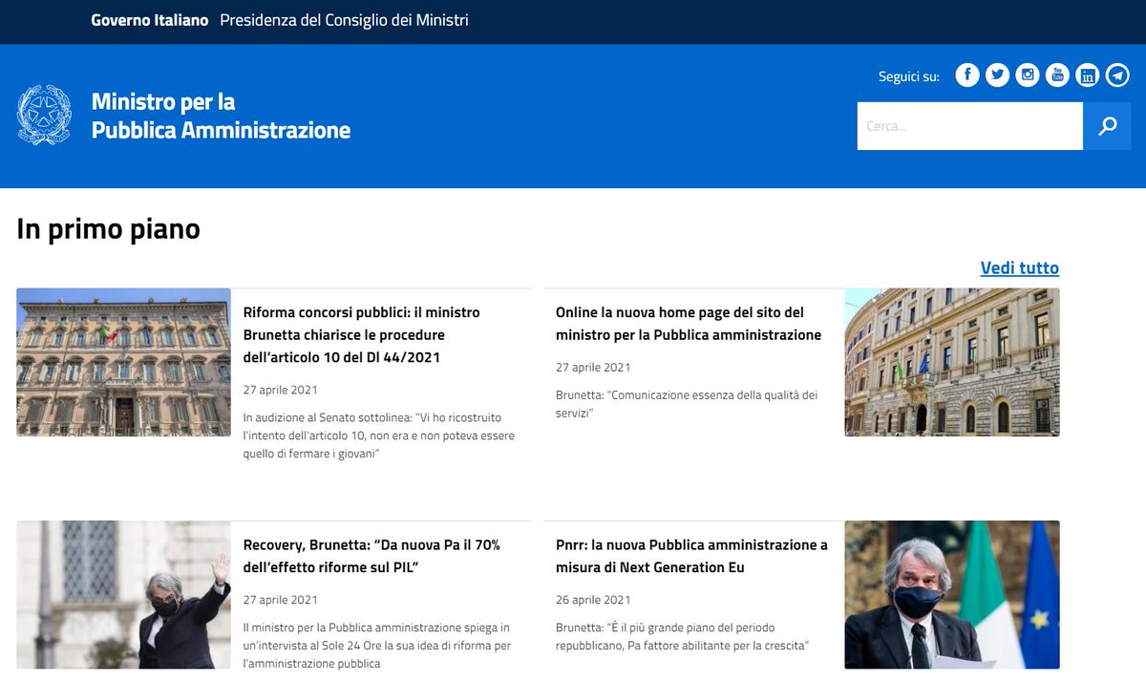
Task: Open Presidenza del Consiglio dei Ministri link
Action: (344, 20)
